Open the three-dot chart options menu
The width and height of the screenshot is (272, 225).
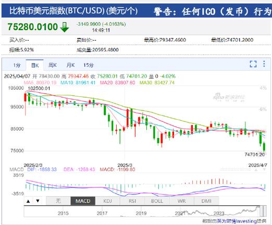264,64
